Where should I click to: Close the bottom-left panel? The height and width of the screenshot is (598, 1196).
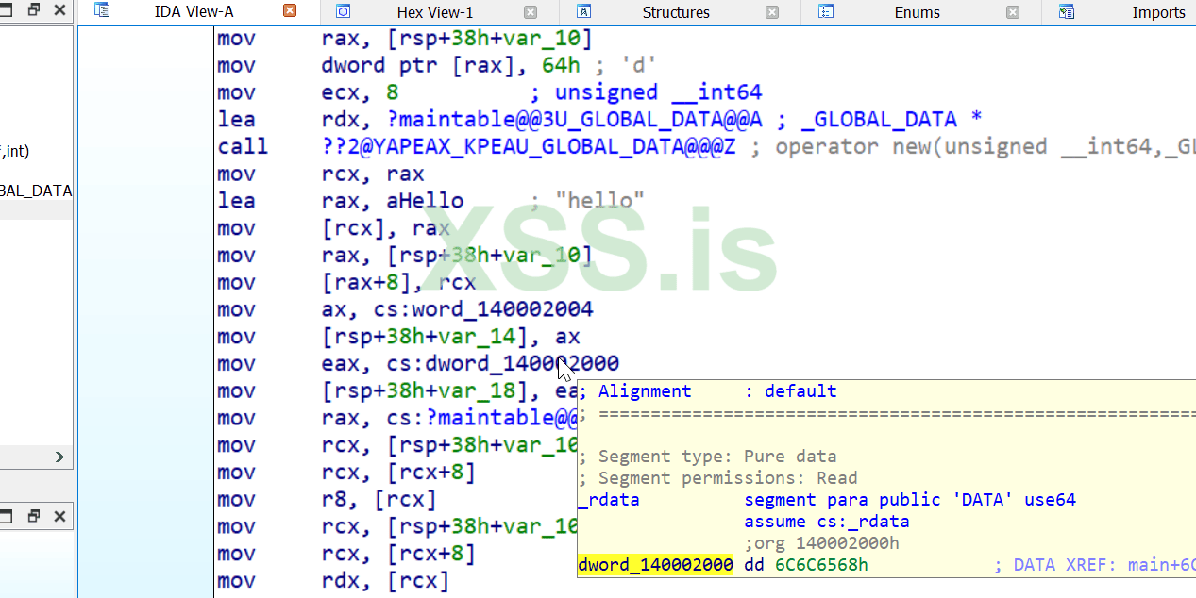pos(60,516)
